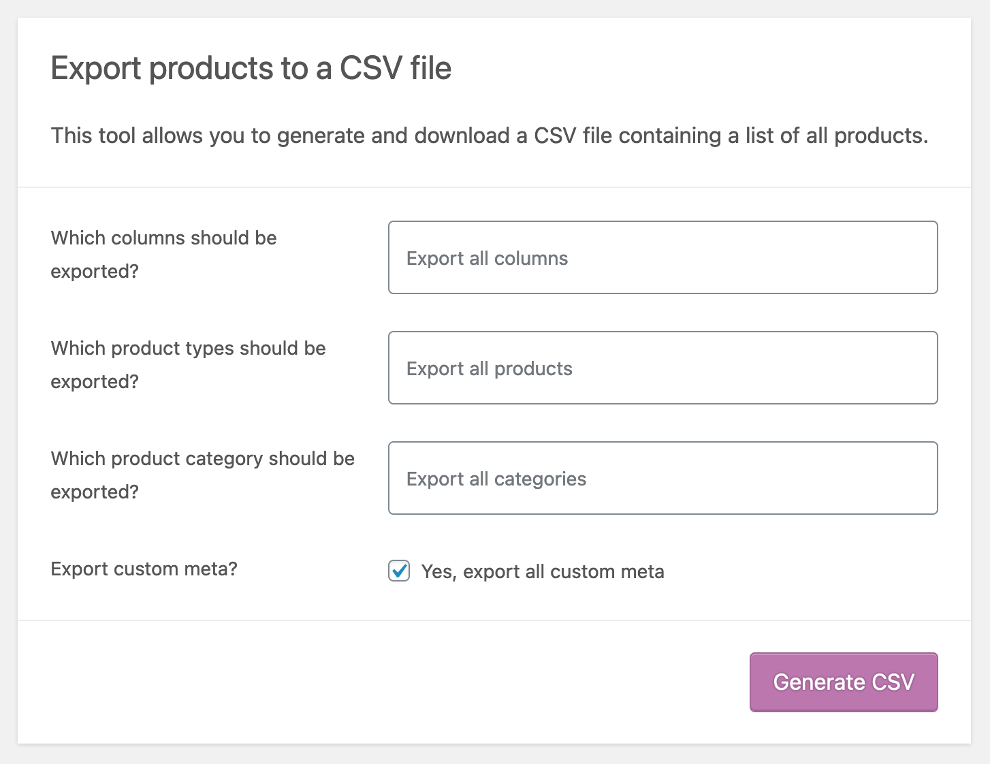Uncheck the export all custom meta checkbox
Screen dimensions: 990x764
pyautogui.click(x=399, y=571)
